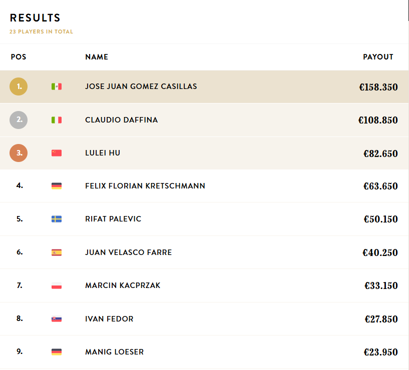Image resolution: width=409 pixels, height=370 pixels.
Task: Click the PAYOUT column header
Action: (378, 57)
